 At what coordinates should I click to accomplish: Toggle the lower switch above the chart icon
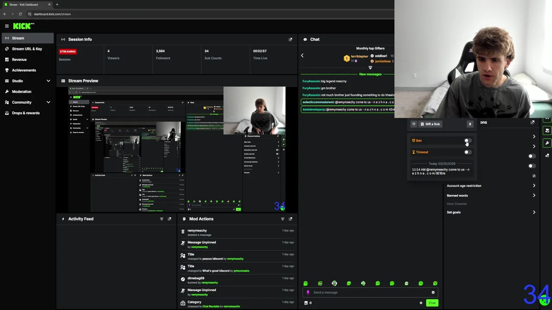(x=532, y=166)
